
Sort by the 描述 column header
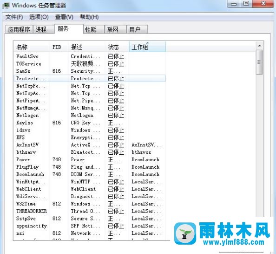pyautogui.click(x=86, y=47)
